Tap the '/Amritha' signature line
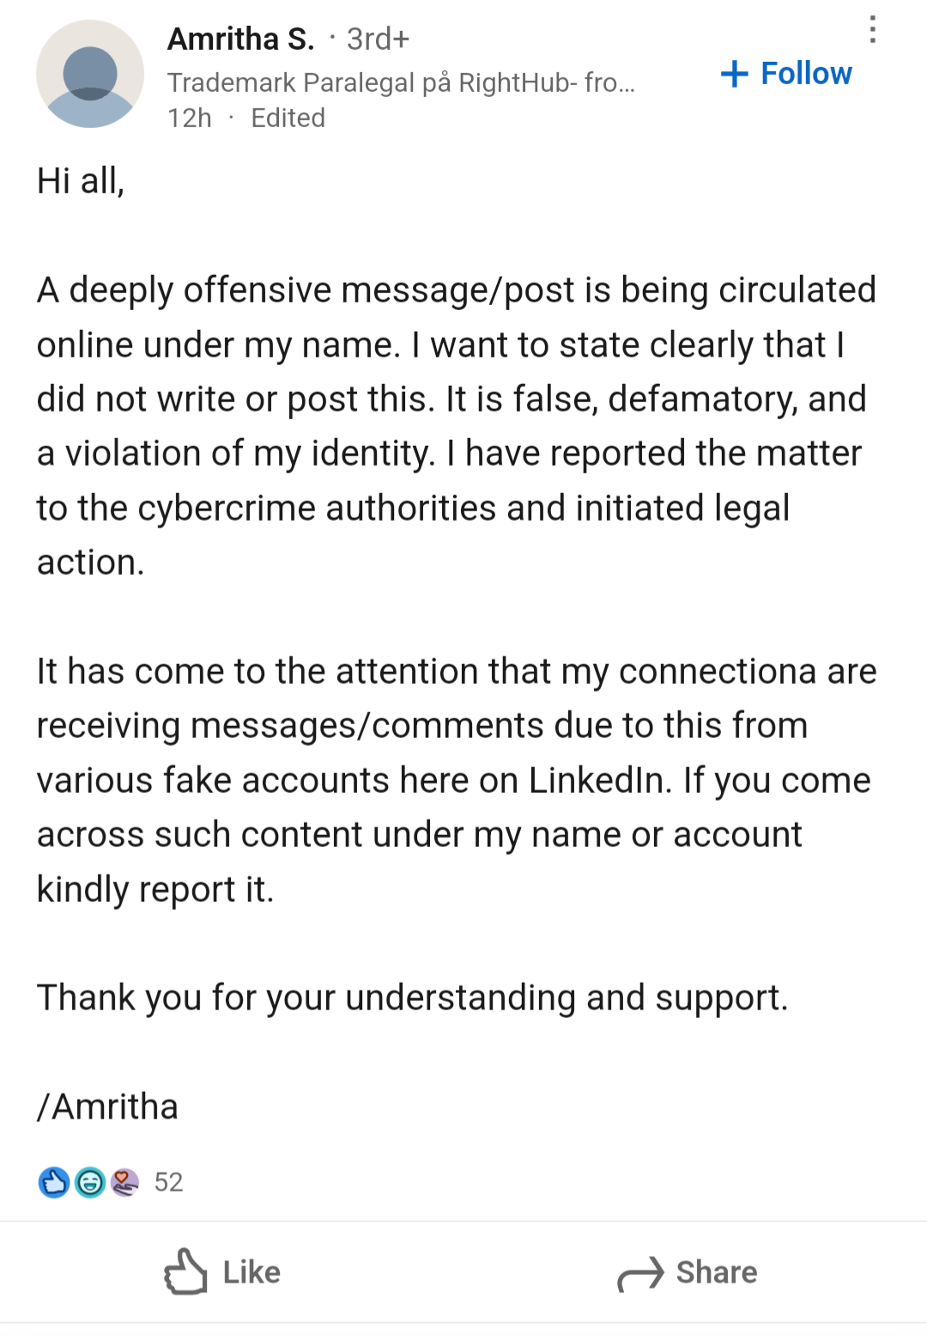 click(x=107, y=1106)
